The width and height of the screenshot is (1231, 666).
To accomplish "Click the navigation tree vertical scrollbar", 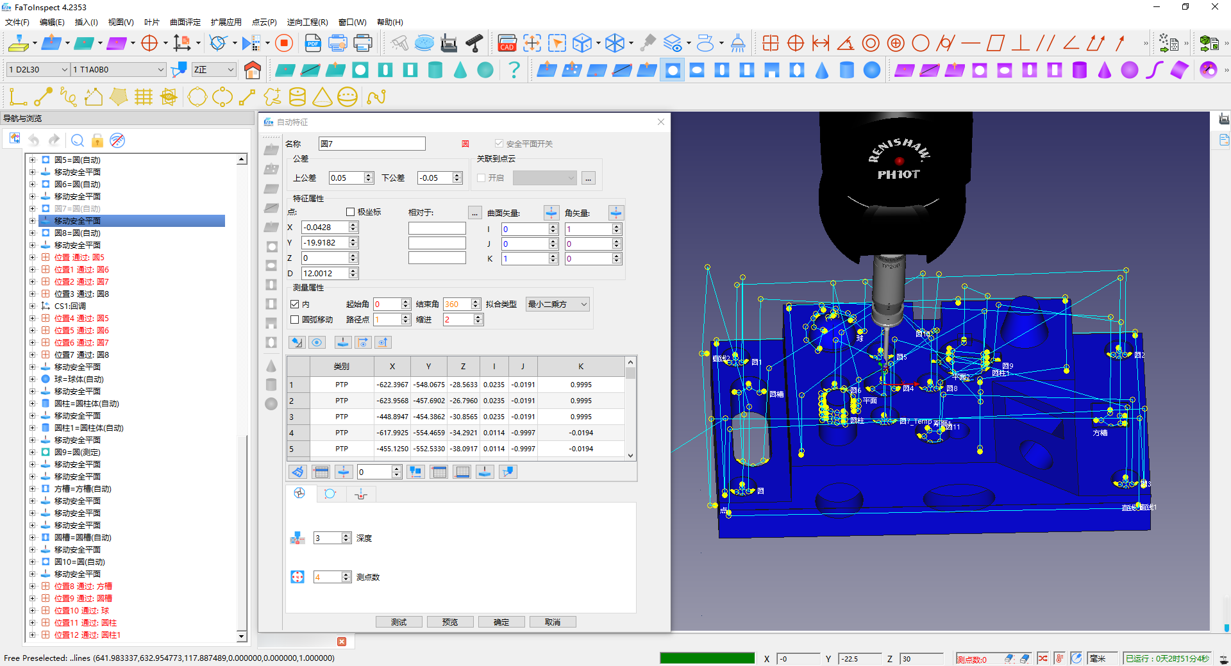I will click(242, 397).
